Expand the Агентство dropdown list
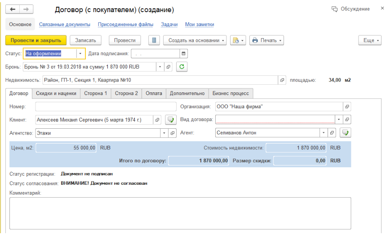 [x=164, y=133]
